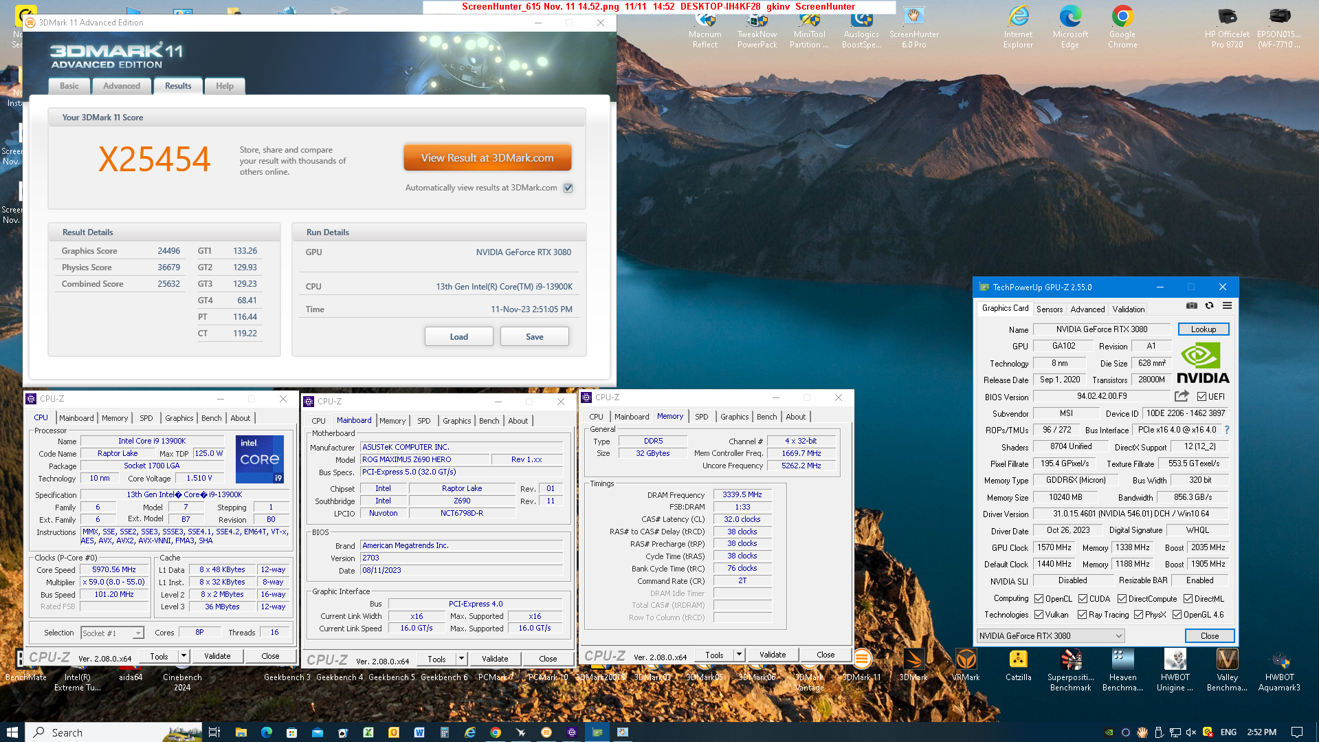
Task: Open the Socket #1 selection dropdown
Action: click(112, 633)
